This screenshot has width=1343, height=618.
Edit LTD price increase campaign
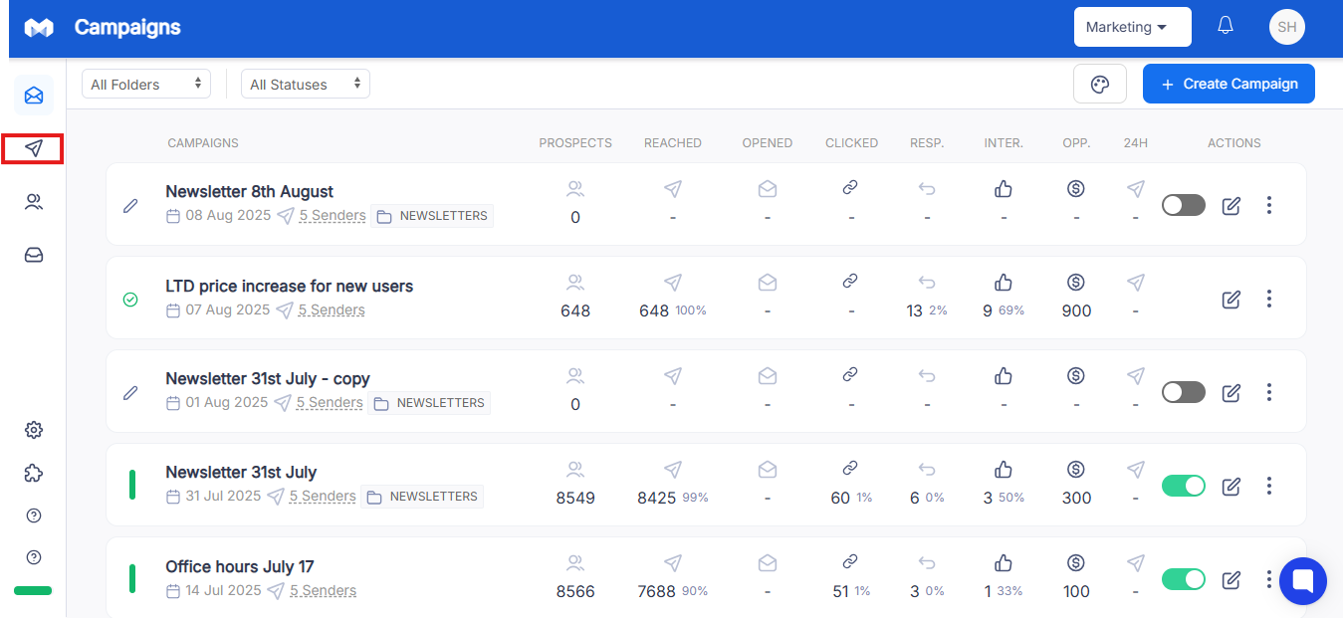point(1231,299)
